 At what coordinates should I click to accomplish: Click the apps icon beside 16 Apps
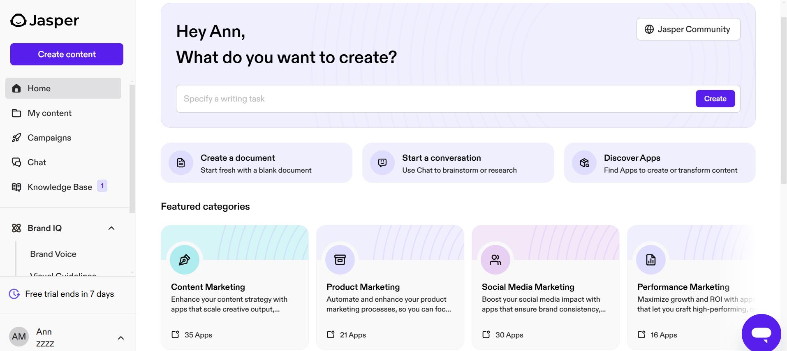coord(642,335)
